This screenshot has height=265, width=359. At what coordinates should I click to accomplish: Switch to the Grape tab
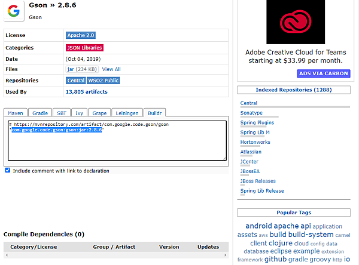tap(99, 113)
